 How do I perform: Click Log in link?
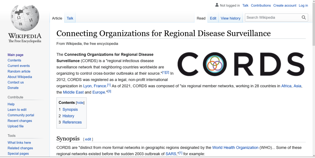coord(303,6)
